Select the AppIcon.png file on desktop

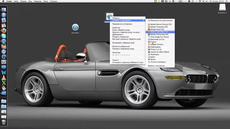[109, 16]
